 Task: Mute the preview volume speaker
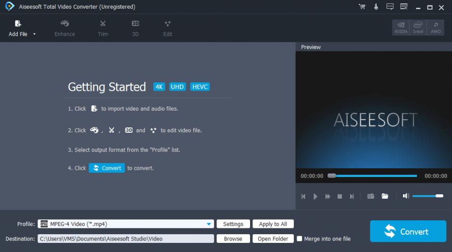(406, 196)
